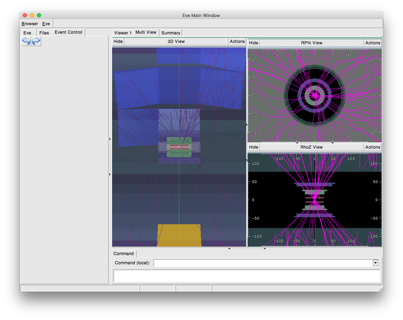Click the blue forward arrow icon
The image size is (403, 320).
36,42
